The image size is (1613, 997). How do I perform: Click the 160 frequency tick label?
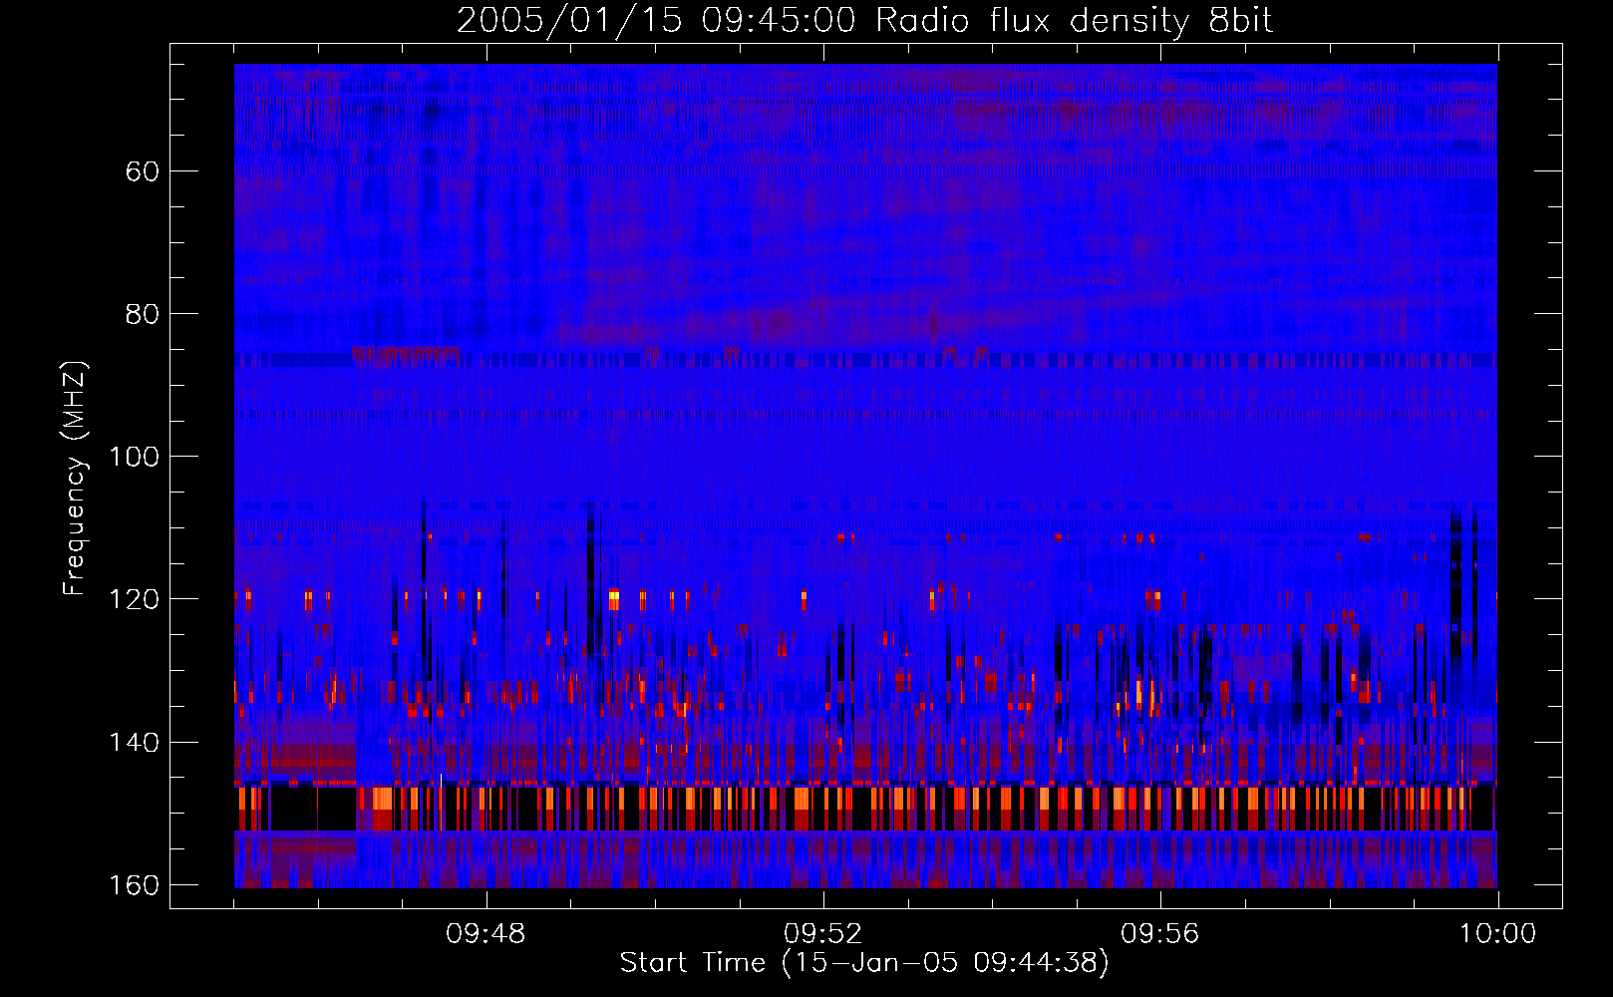click(134, 885)
